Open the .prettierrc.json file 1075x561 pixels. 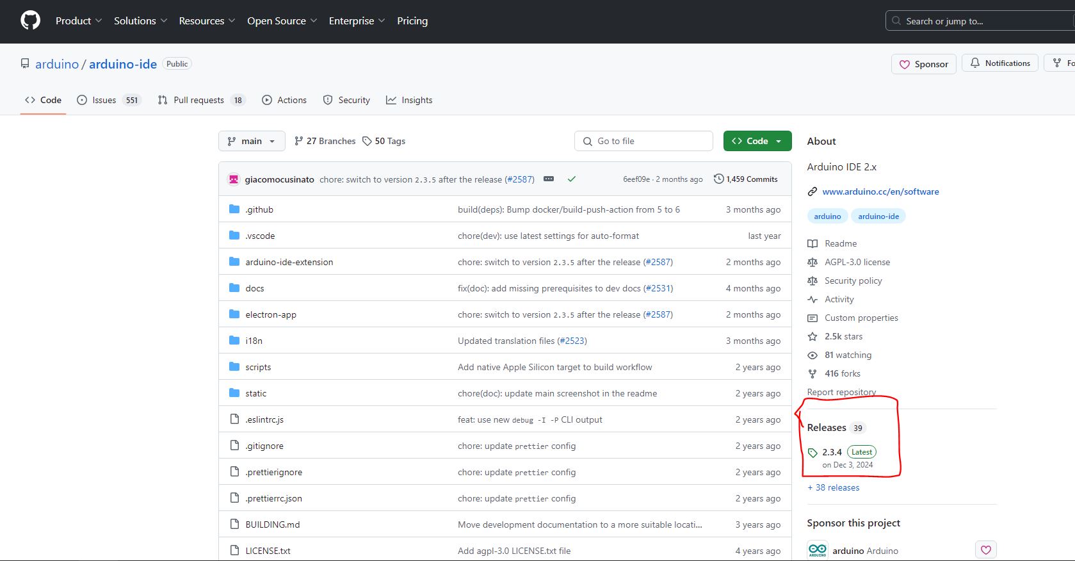[273, 498]
